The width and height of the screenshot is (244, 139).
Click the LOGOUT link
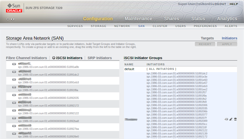point(219,4)
